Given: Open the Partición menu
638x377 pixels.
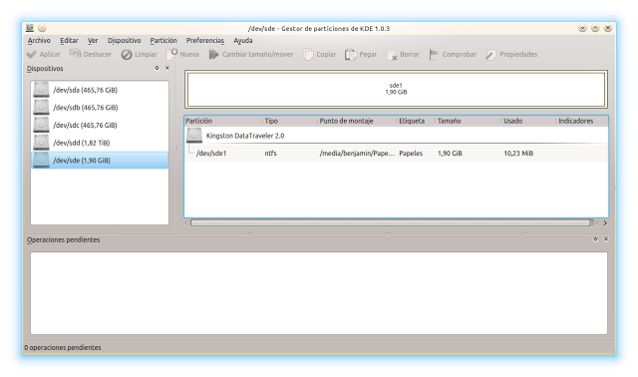Looking at the screenshot, I should coord(163,40).
